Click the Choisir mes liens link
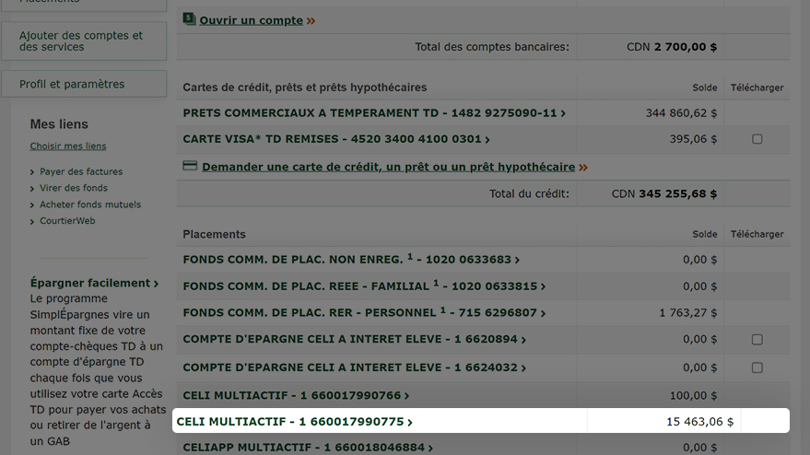The height and width of the screenshot is (455, 810). (68, 146)
